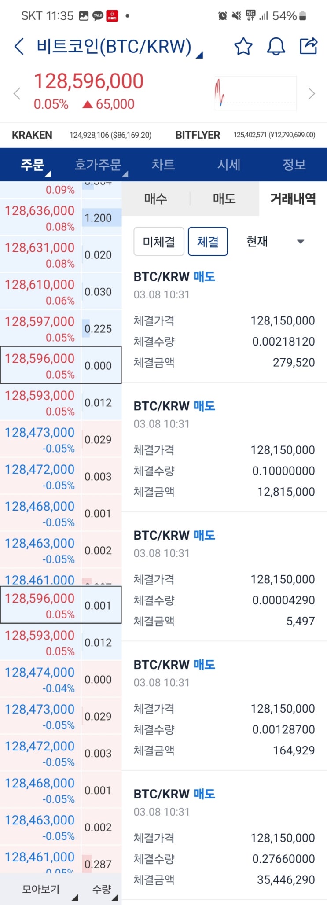
Task: Add BTC/KRW to favorites with star icon
Action: (243, 46)
